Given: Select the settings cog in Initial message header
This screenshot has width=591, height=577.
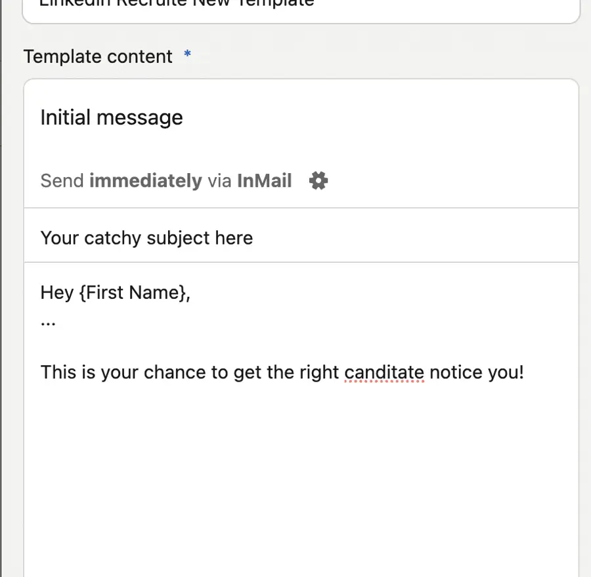Looking at the screenshot, I should (318, 180).
